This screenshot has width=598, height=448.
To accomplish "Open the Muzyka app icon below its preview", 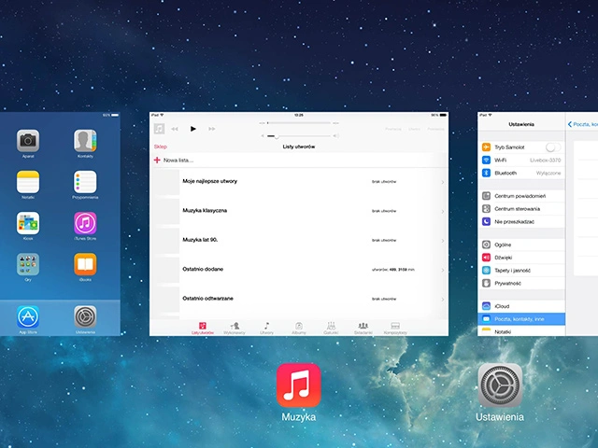I will (299, 385).
